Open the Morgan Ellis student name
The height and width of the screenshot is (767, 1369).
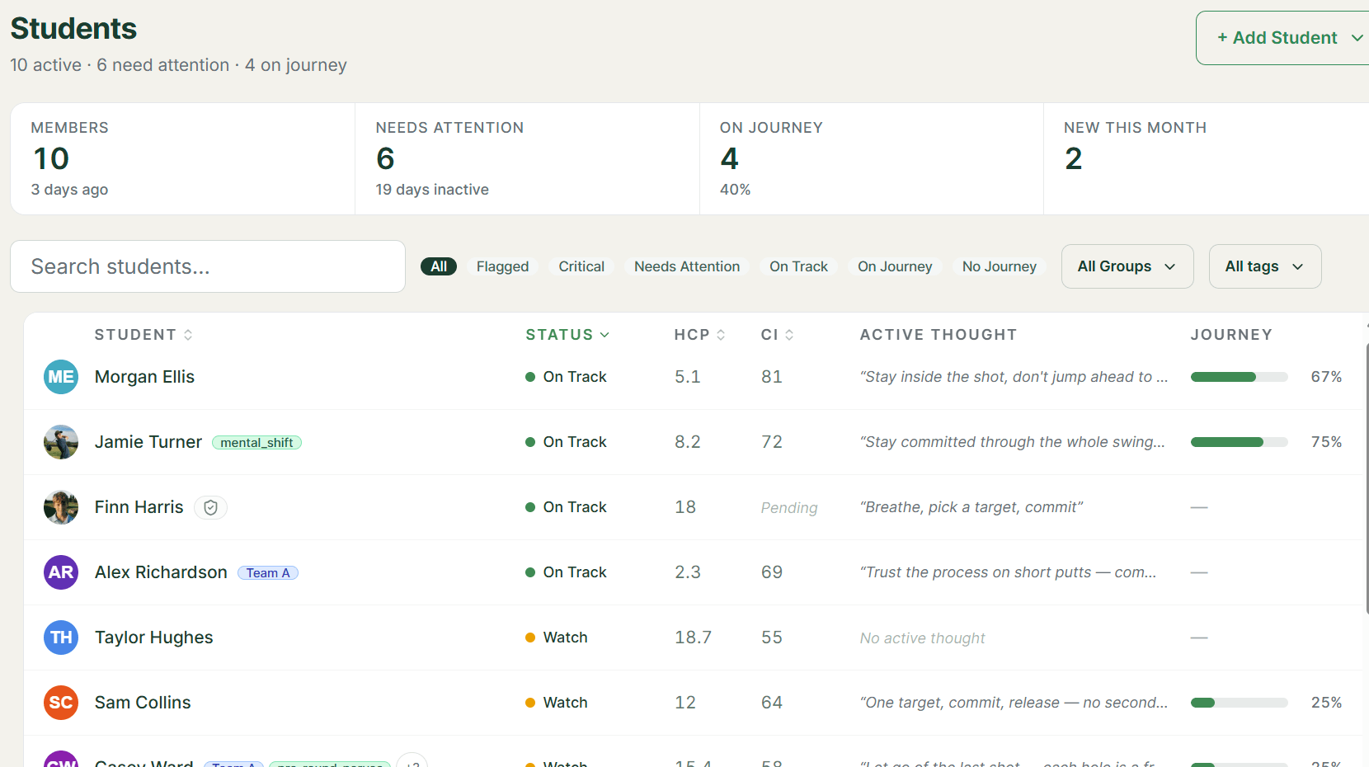144,377
